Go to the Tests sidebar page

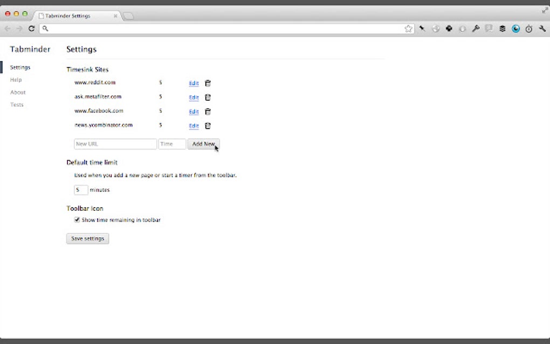17,105
